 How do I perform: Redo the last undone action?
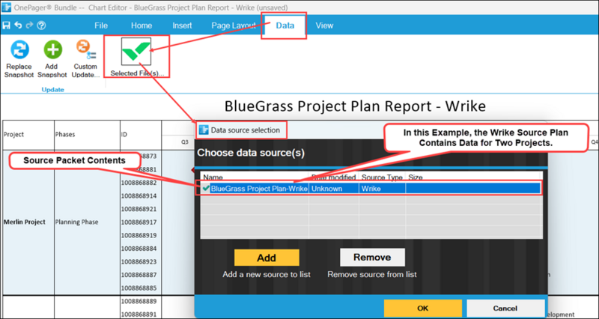pos(30,25)
